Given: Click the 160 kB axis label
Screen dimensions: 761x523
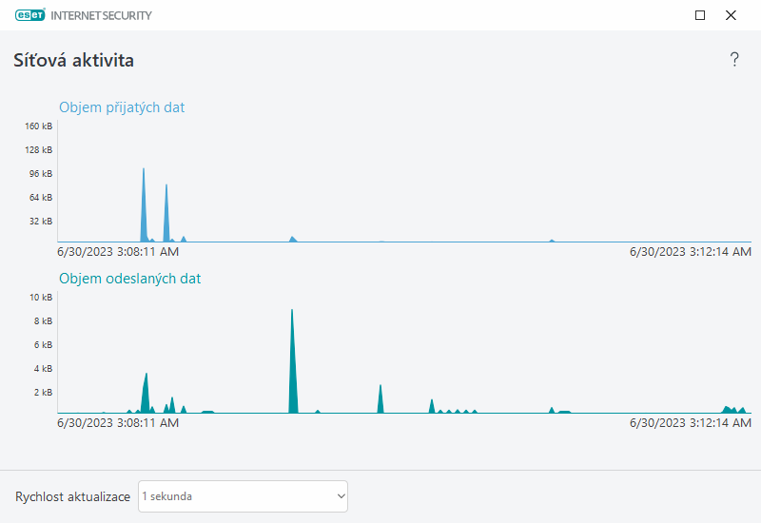Looking at the screenshot, I should pos(39,126).
